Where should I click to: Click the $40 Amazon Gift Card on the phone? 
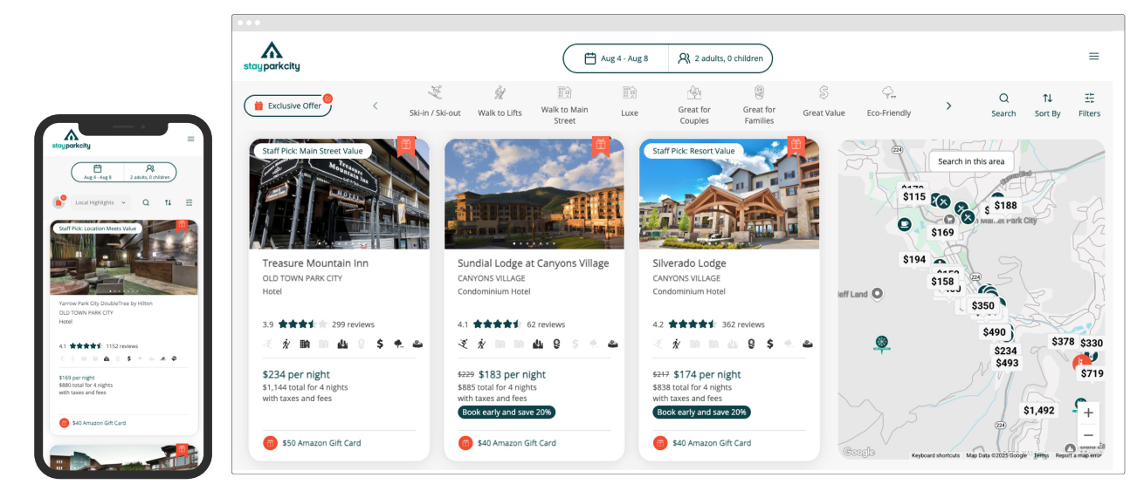pyautogui.click(x=93, y=423)
